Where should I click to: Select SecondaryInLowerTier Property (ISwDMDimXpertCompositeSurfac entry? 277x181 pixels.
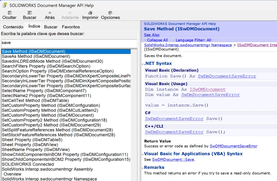[x=66, y=86]
